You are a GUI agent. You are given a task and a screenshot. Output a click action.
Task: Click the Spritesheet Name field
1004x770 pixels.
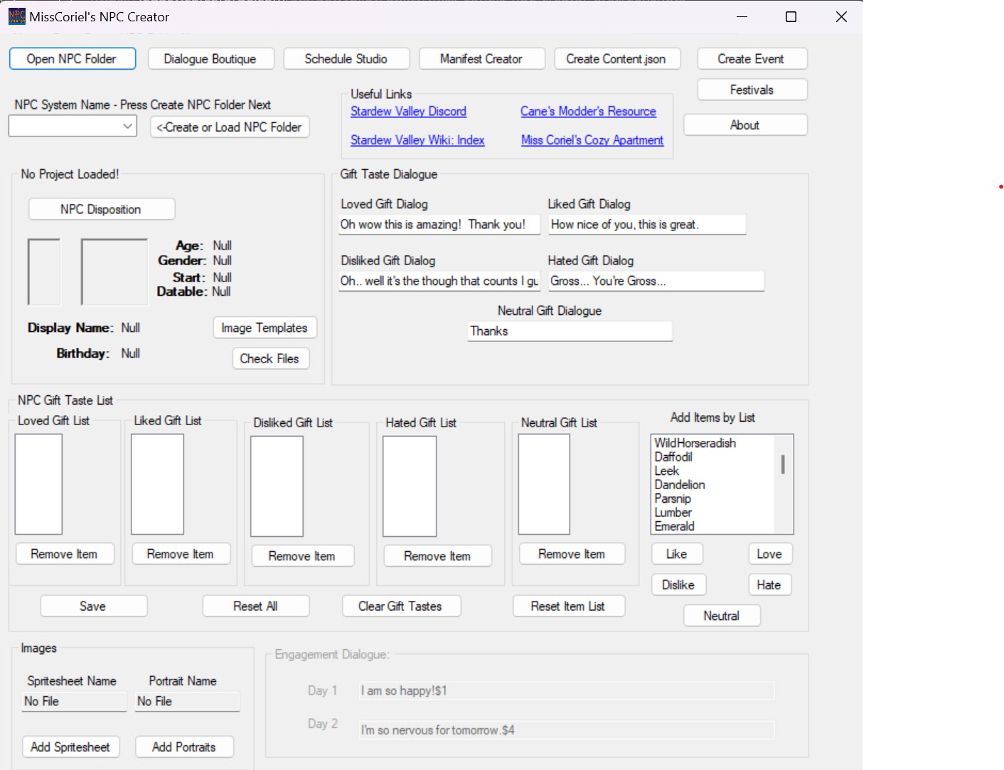[x=74, y=702]
